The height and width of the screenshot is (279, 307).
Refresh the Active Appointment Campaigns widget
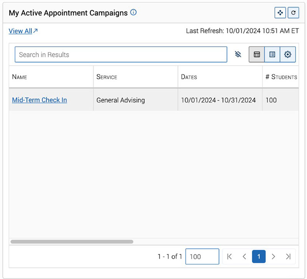tap(294, 13)
